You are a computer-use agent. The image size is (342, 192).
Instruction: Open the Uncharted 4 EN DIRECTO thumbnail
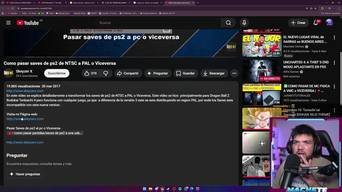pos(262,71)
